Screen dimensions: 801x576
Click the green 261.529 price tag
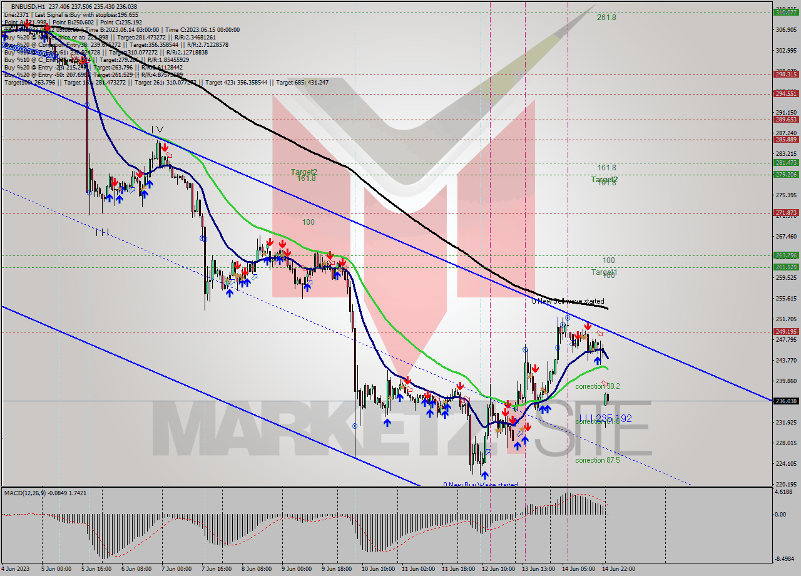(786, 267)
